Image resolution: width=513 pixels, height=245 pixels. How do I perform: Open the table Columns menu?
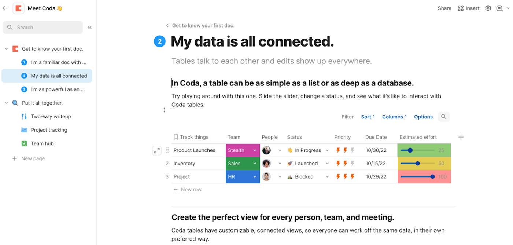(394, 117)
